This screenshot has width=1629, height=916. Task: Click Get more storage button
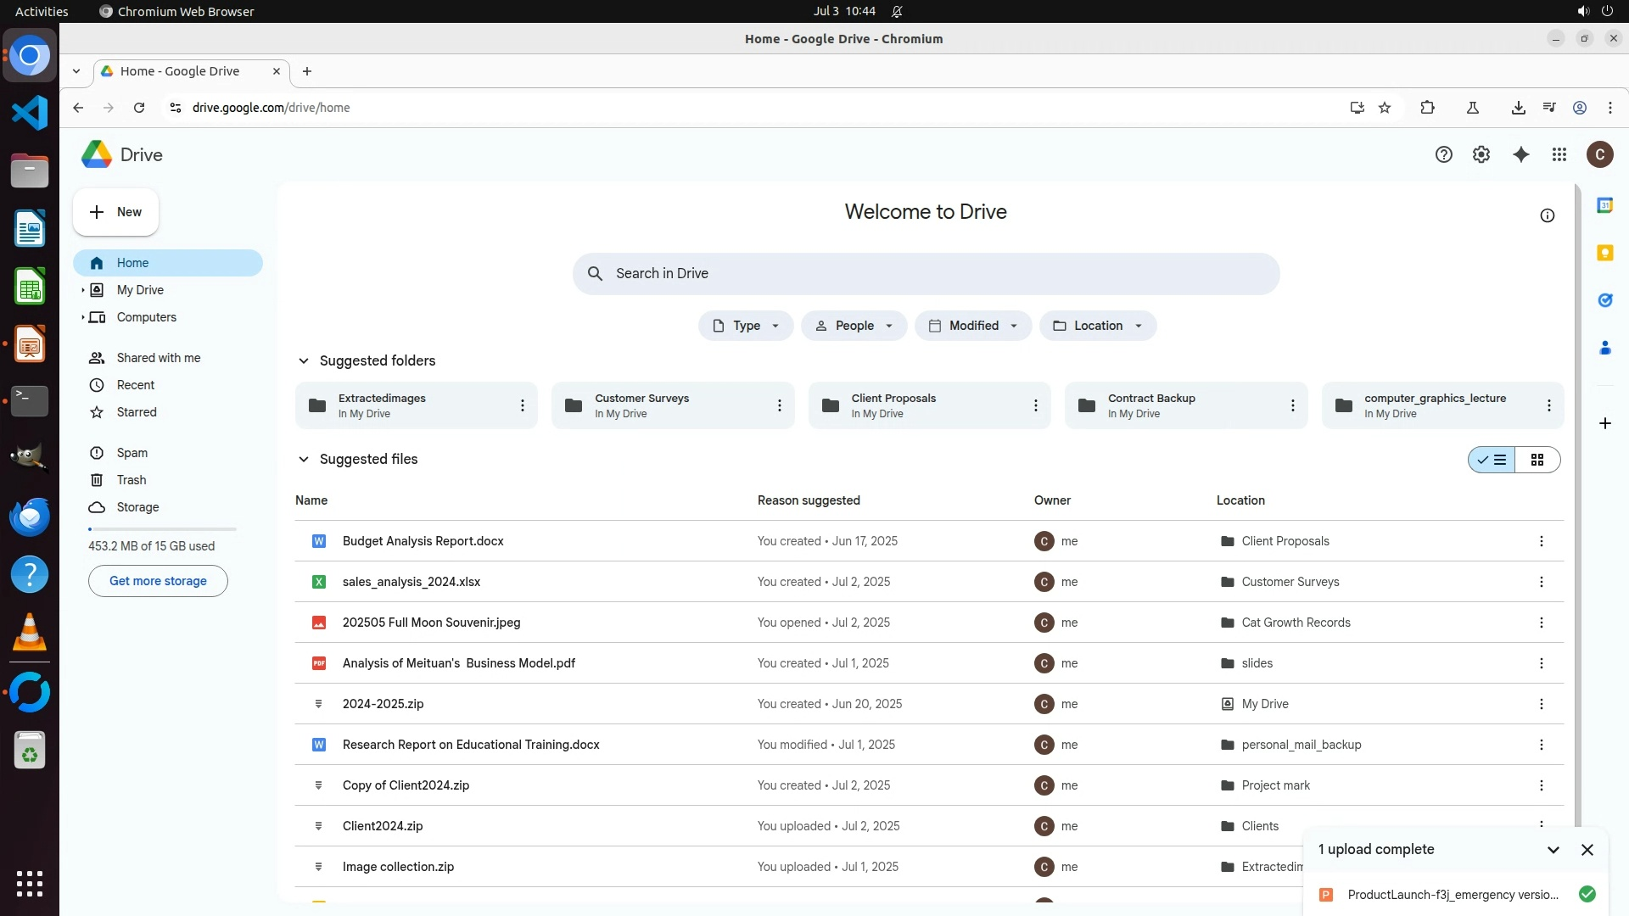coord(158,581)
